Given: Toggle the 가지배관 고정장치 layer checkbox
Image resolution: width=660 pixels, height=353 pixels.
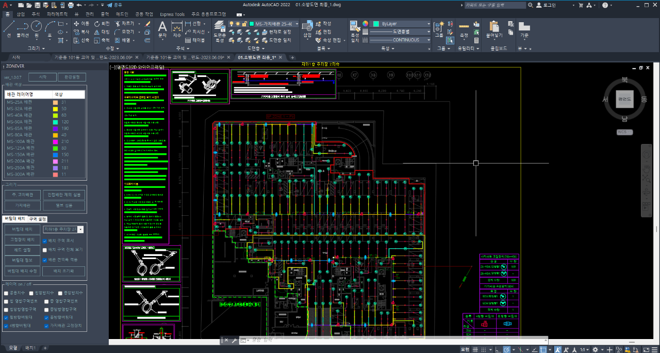Looking at the screenshot, I should pos(46,326).
